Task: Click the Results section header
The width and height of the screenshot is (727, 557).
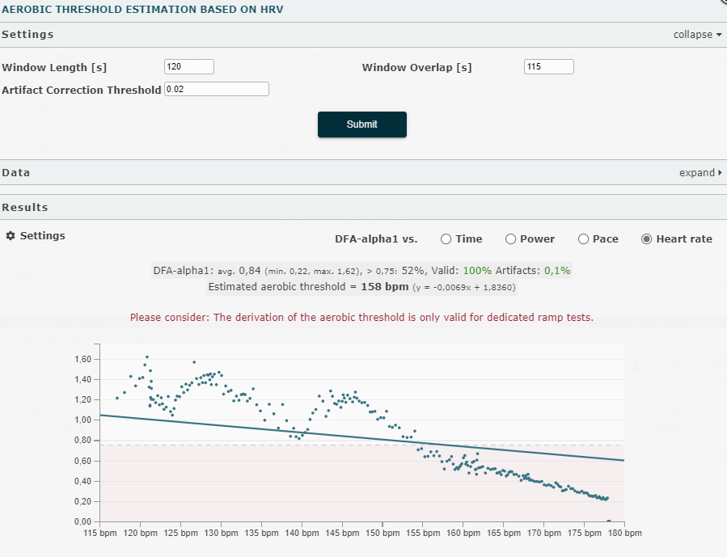Action: pyautogui.click(x=26, y=207)
